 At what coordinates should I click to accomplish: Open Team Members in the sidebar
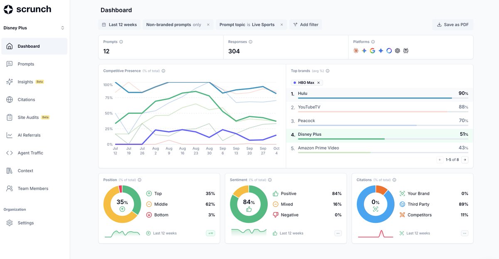(x=34, y=188)
